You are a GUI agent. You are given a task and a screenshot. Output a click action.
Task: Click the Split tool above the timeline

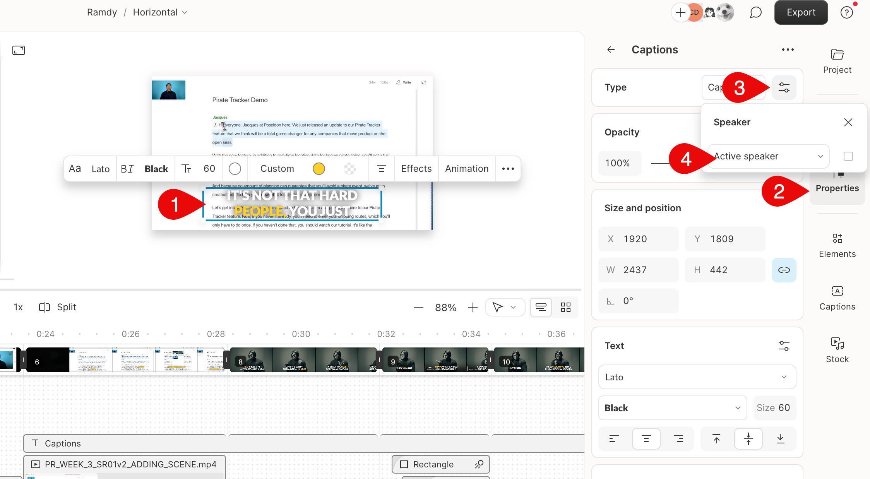(x=57, y=307)
